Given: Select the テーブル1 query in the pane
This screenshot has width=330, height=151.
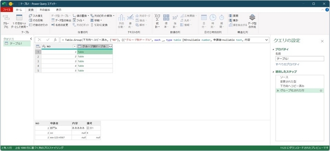Looking at the screenshot, I should pyautogui.click(x=17, y=43).
